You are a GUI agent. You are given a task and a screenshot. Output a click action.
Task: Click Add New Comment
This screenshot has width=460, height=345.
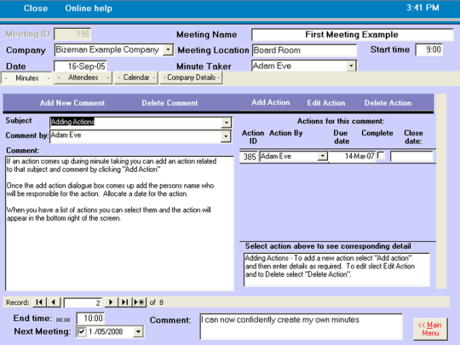pos(72,103)
